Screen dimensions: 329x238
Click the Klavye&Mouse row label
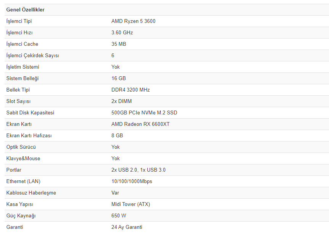point(23,158)
